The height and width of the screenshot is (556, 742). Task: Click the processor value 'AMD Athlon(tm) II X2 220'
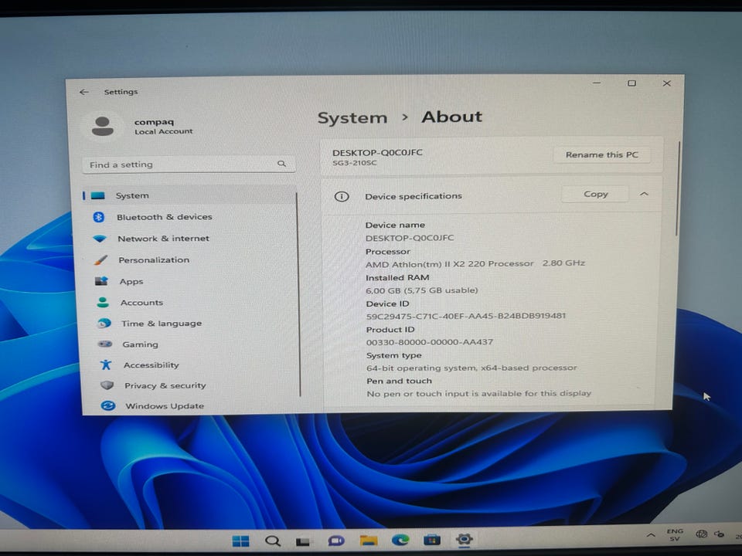point(450,264)
